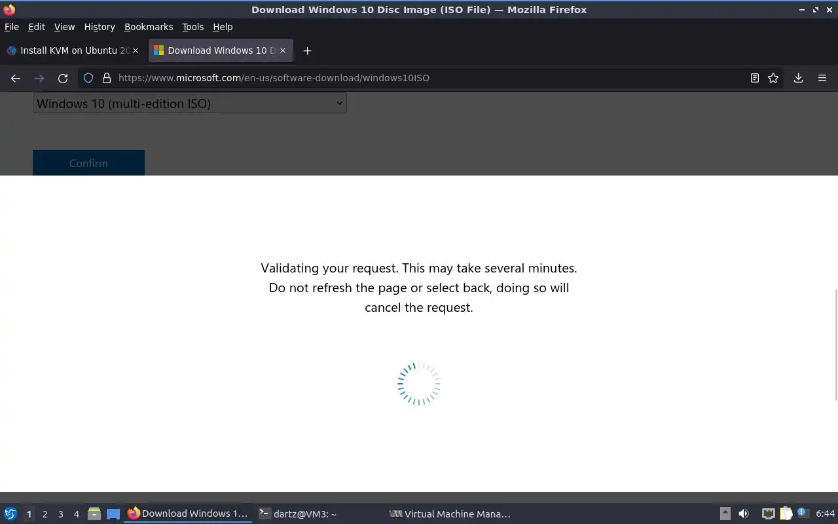
Task: Switch to workspace 4
Action: click(x=76, y=514)
